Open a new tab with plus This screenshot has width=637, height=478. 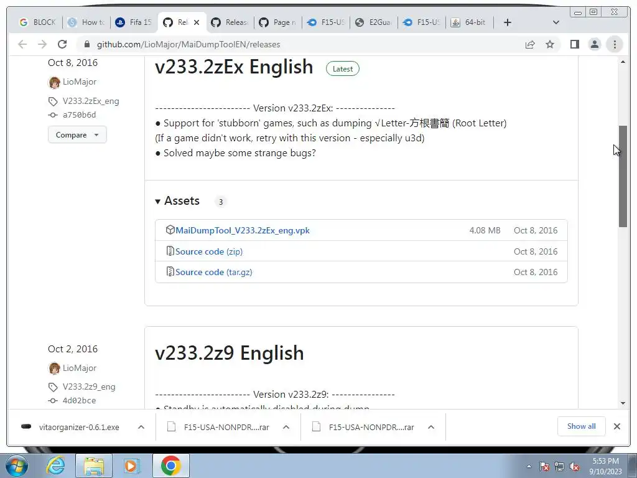[508, 22]
